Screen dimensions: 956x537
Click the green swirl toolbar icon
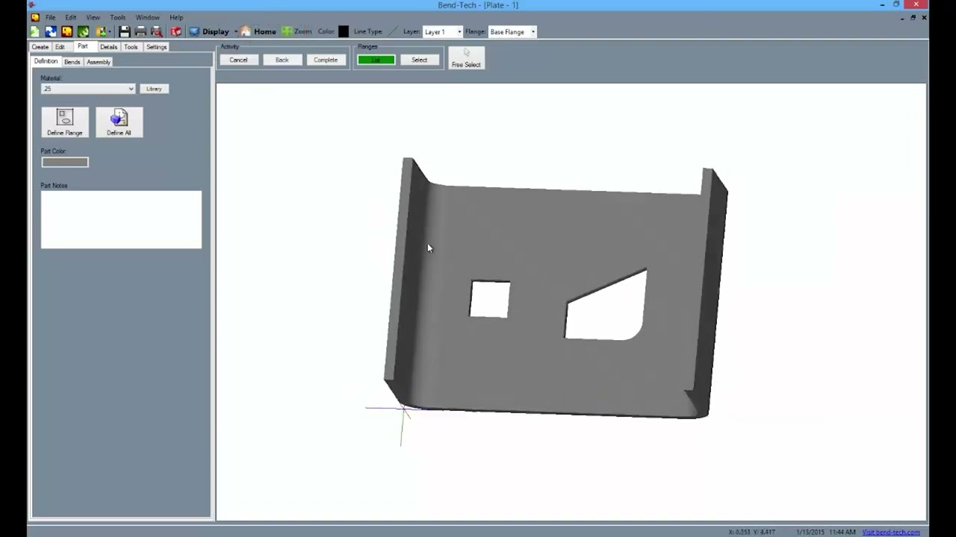(x=84, y=31)
